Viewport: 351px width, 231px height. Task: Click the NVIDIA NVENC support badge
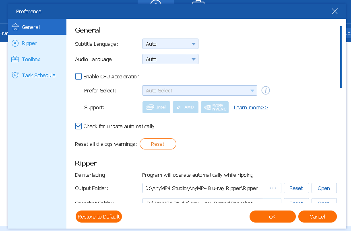click(215, 107)
